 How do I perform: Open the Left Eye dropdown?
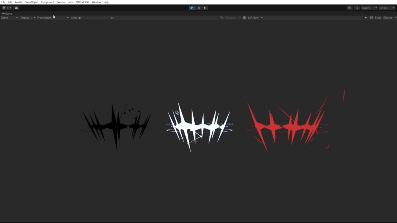(x=255, y=18)
